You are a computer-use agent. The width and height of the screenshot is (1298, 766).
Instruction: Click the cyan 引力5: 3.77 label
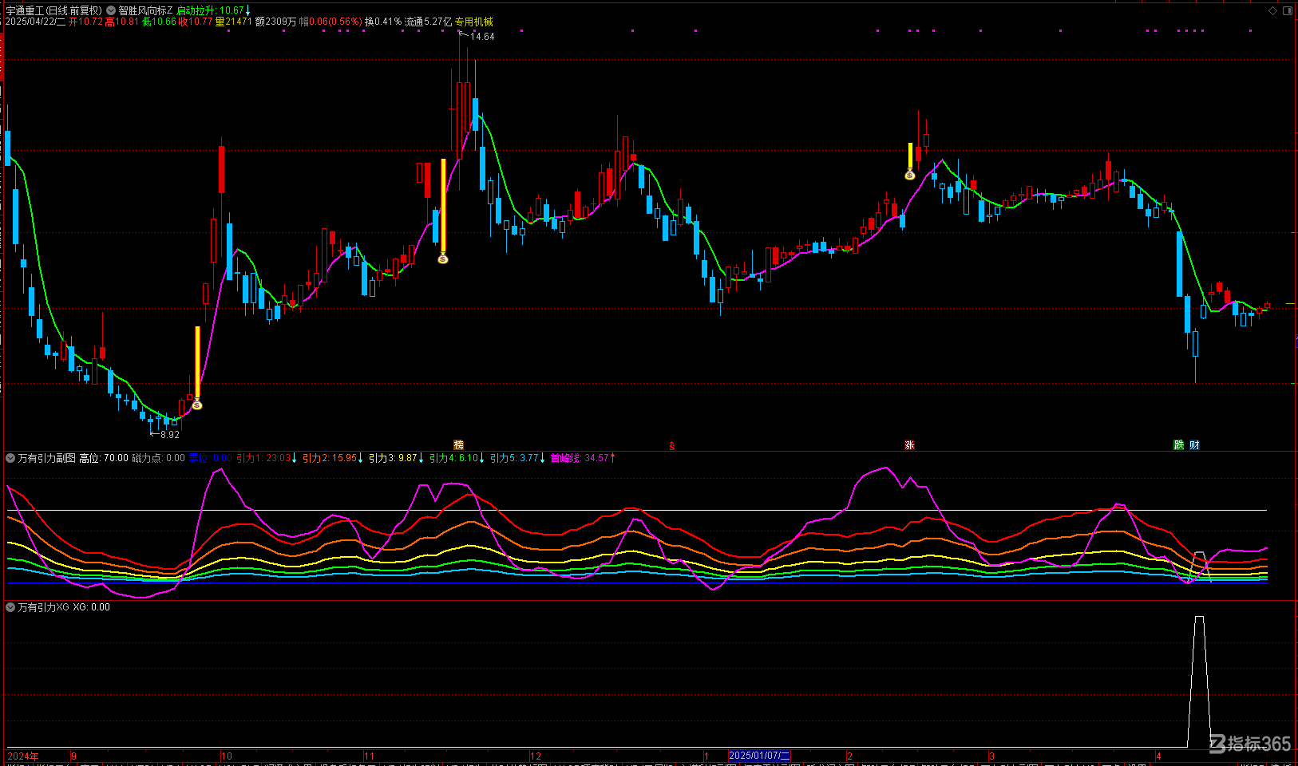pos(514,458)
